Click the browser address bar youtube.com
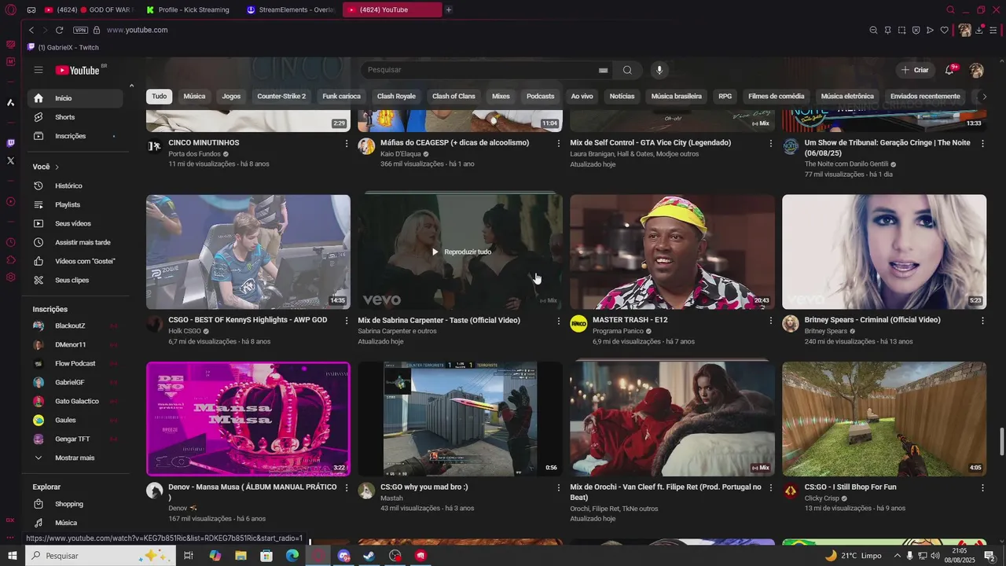Image resolution: width=1006 pixels, height=566 pixels. click(138, 30)
